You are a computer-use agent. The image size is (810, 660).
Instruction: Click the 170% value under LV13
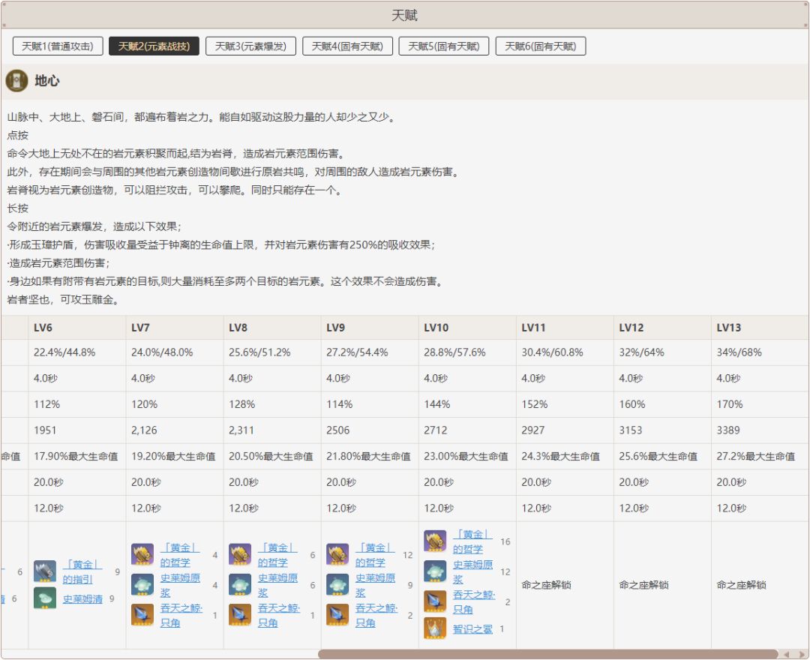[730, 404]
